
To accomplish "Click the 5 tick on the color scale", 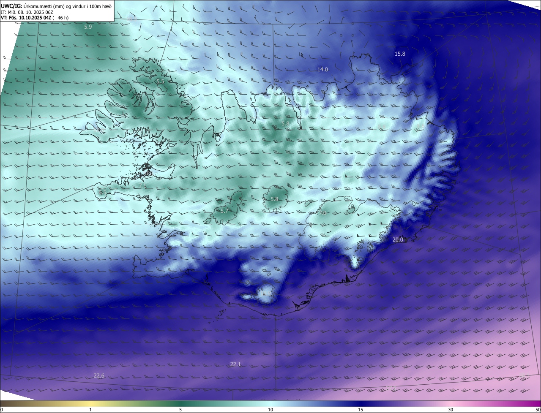I will pos(180,410).
